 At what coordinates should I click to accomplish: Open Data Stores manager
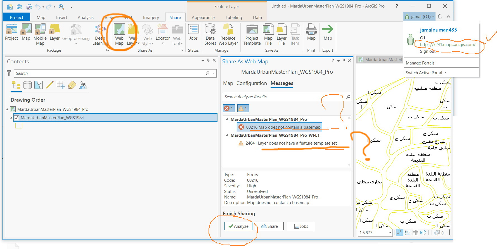pyautogui.click(x=210, y=34)
